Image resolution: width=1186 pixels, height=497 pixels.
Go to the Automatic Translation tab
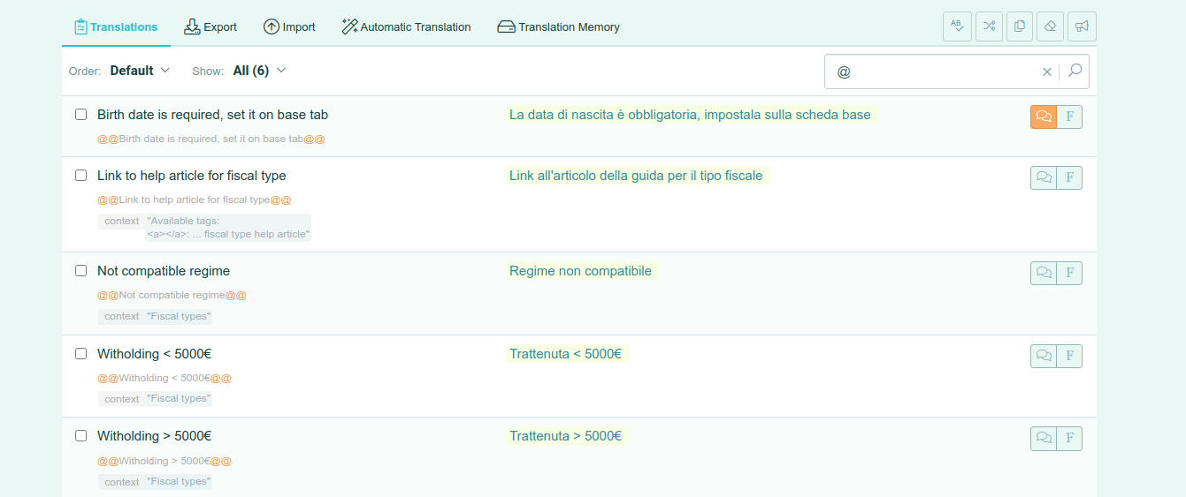click(x=406, y=26)
